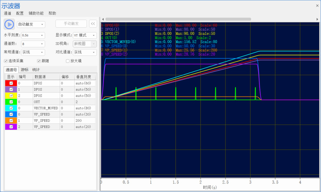
Task: Click VECTOR_MOVED(0) legend in waveform
Action: point(120,42)
